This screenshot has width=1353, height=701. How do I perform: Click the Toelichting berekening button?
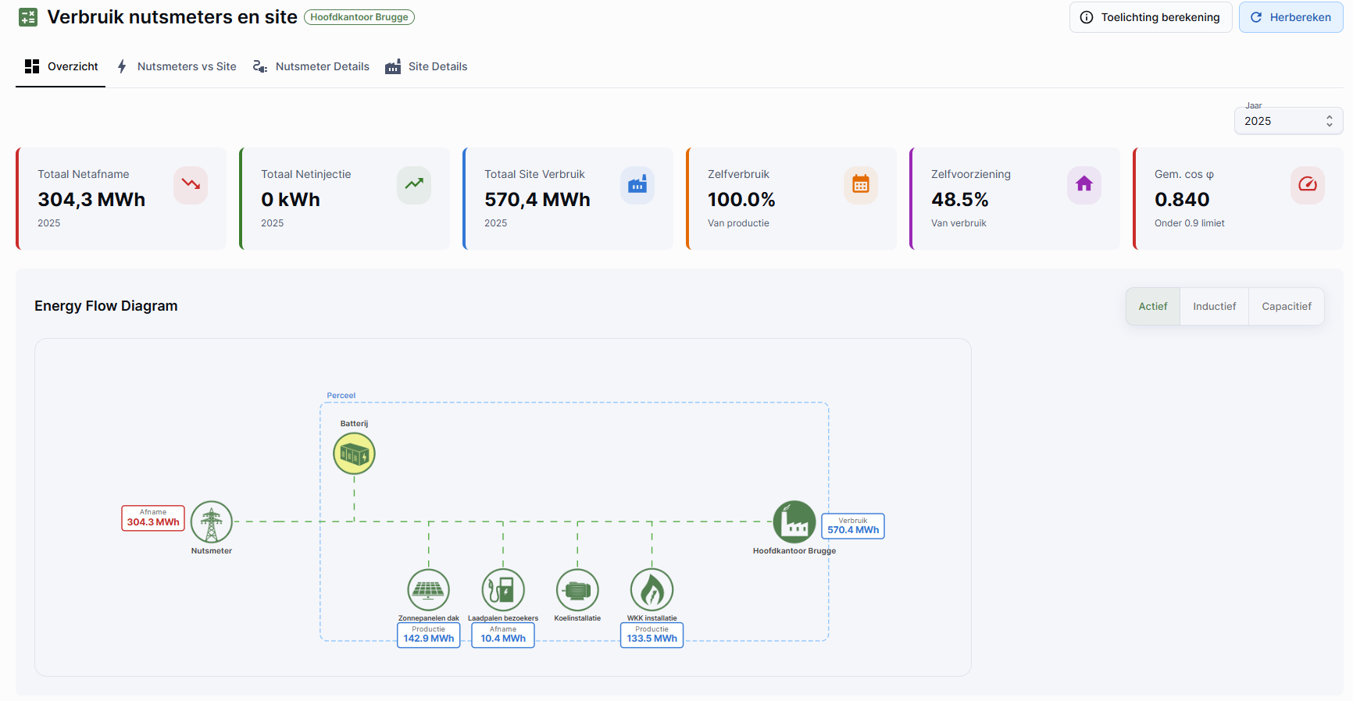click(x=1151, y=17)
